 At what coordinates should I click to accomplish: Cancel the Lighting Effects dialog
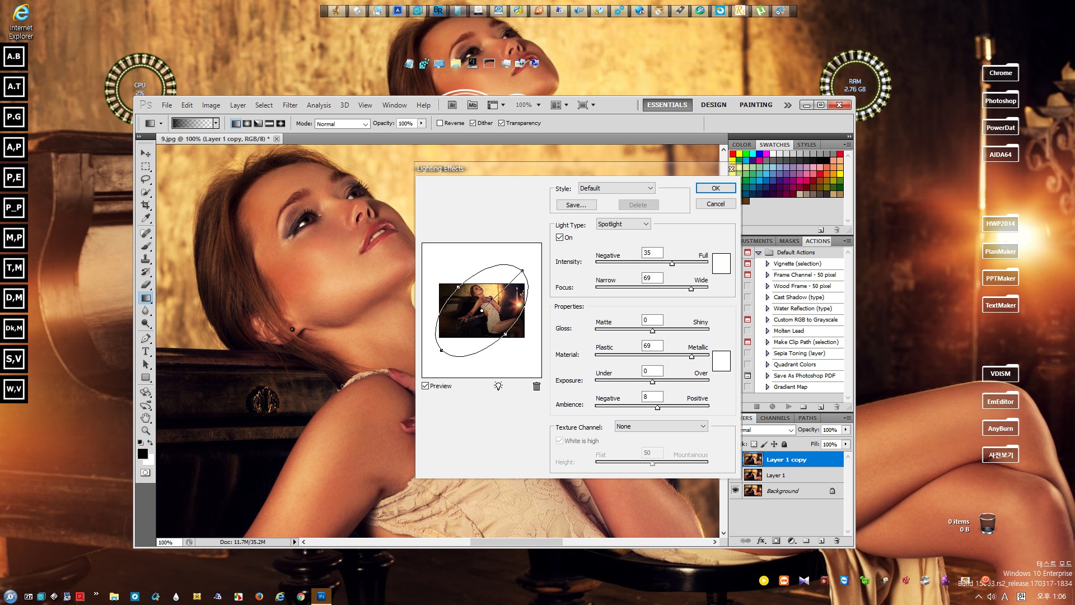click(716, 204)
